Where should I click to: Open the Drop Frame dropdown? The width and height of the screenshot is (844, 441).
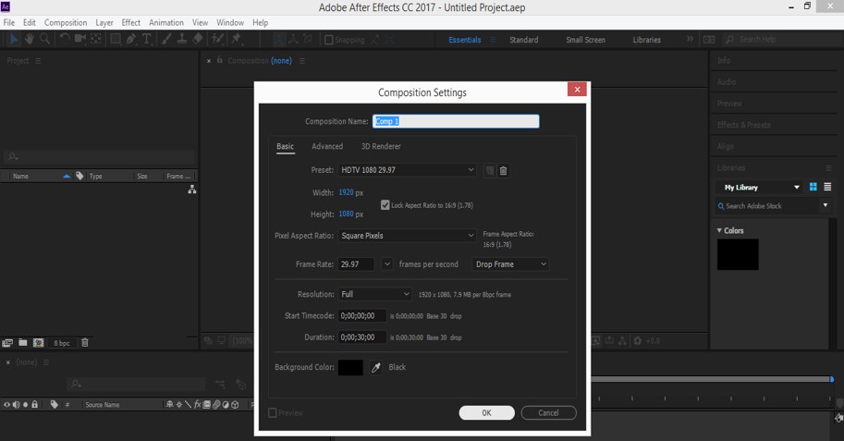pos(510,264)
